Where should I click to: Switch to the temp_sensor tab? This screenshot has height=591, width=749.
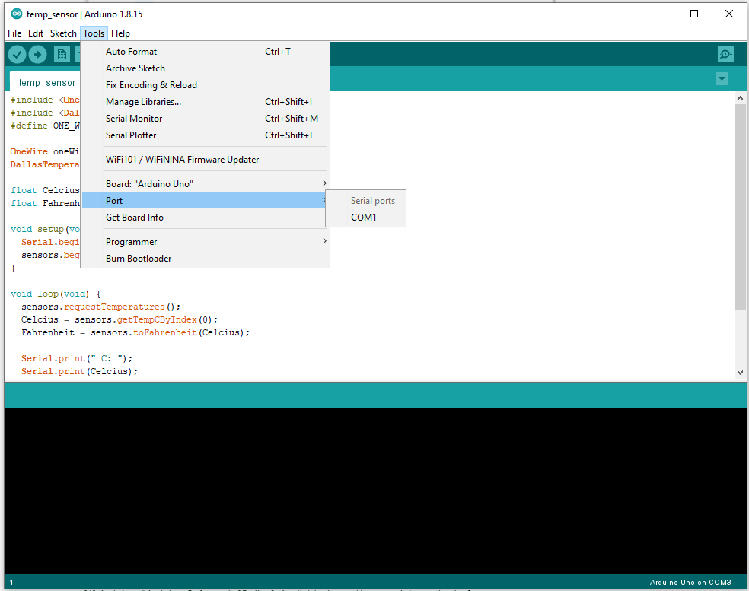tap(47, 83)
